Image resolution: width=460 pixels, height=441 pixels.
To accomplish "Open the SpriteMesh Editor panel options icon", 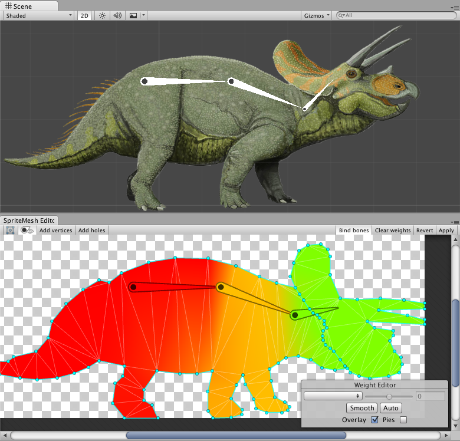I will pos(455,222).
